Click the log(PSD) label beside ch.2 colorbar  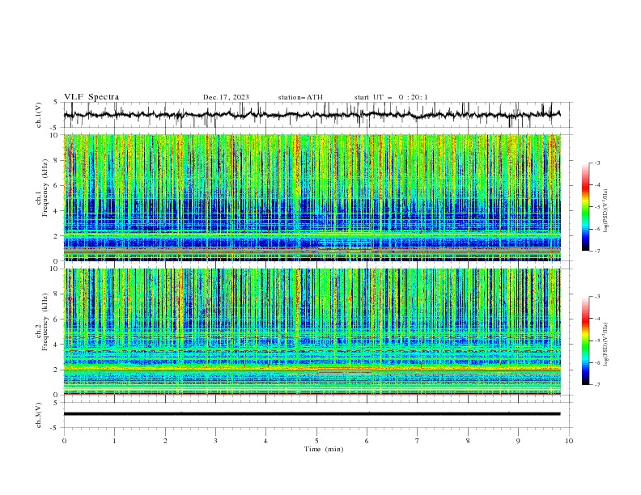click(606, 345)
